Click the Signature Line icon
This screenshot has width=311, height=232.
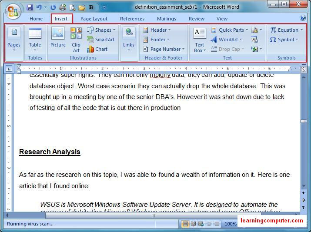pos(254,30)
